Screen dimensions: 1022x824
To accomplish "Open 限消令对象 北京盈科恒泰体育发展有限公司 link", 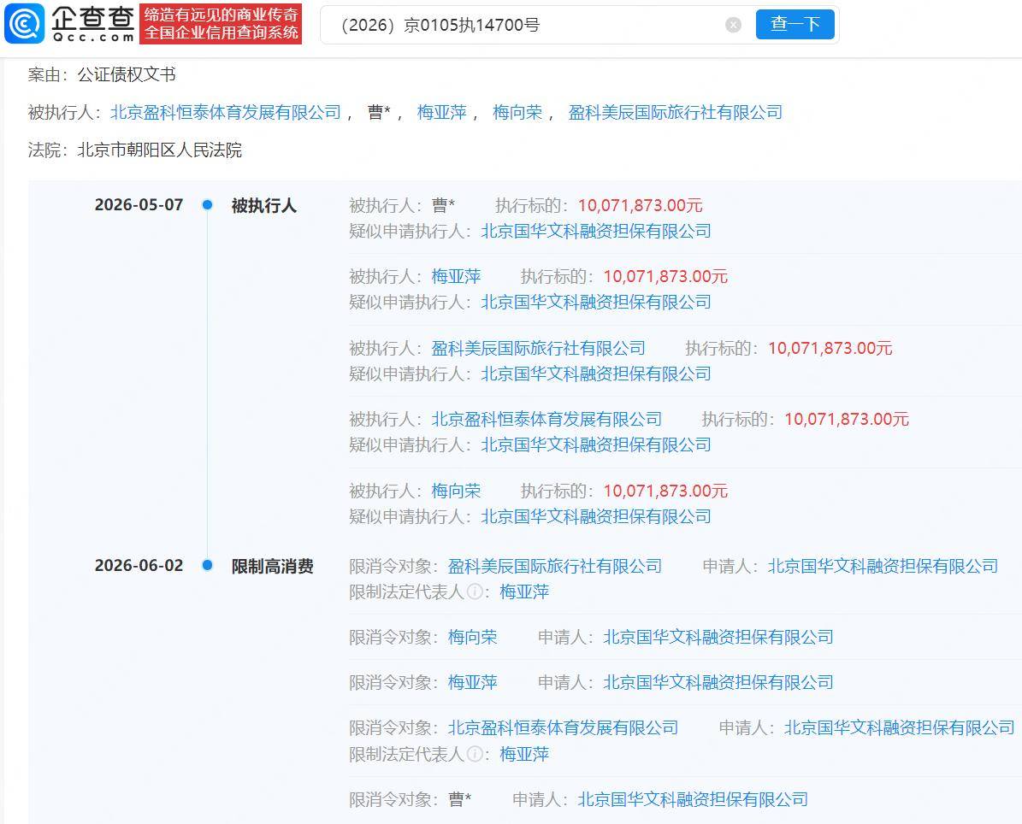I will [x=563, y=727].
